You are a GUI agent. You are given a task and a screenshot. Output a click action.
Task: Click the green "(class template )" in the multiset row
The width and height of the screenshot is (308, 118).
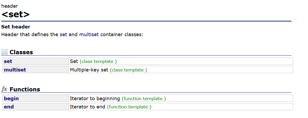point(128,70)
